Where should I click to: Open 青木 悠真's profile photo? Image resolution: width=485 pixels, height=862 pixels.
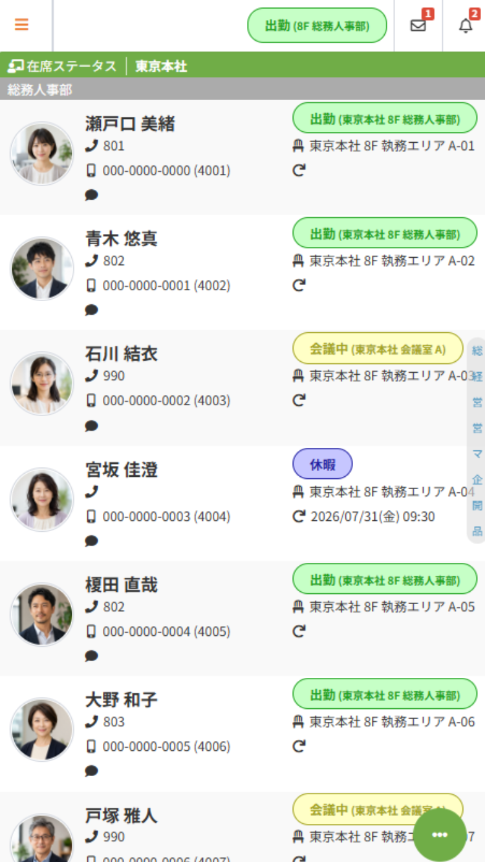click(42, 269)
